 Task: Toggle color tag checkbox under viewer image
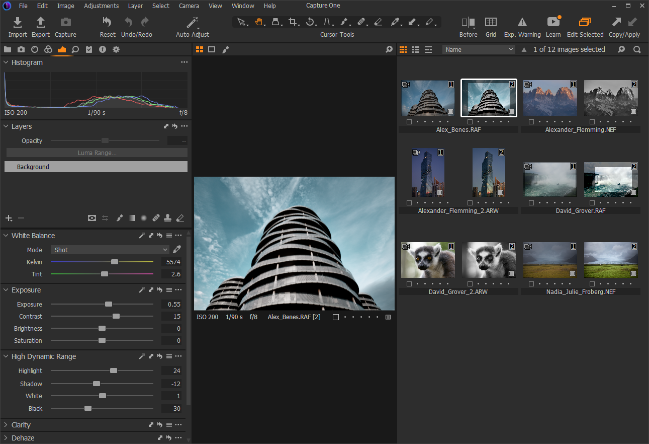click(336, 317)
